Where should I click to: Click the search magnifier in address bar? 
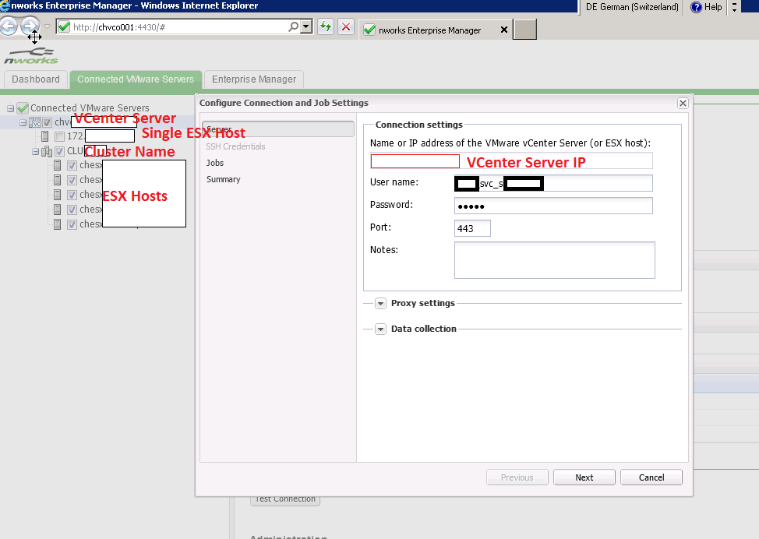pyautogui.click(x=293, y=26)
